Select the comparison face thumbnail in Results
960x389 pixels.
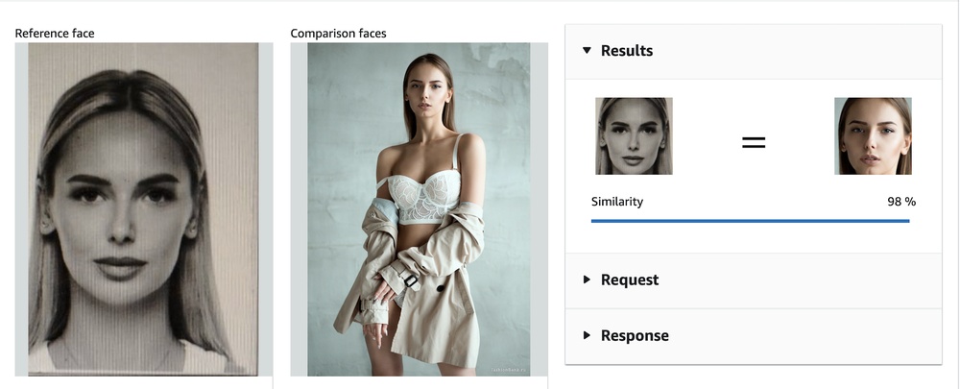pyautogui.click(x=873, y=136)
